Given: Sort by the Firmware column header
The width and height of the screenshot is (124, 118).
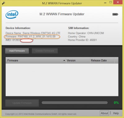Looking at the screenshot, I should pyautogui.click(x=36, y=60).
